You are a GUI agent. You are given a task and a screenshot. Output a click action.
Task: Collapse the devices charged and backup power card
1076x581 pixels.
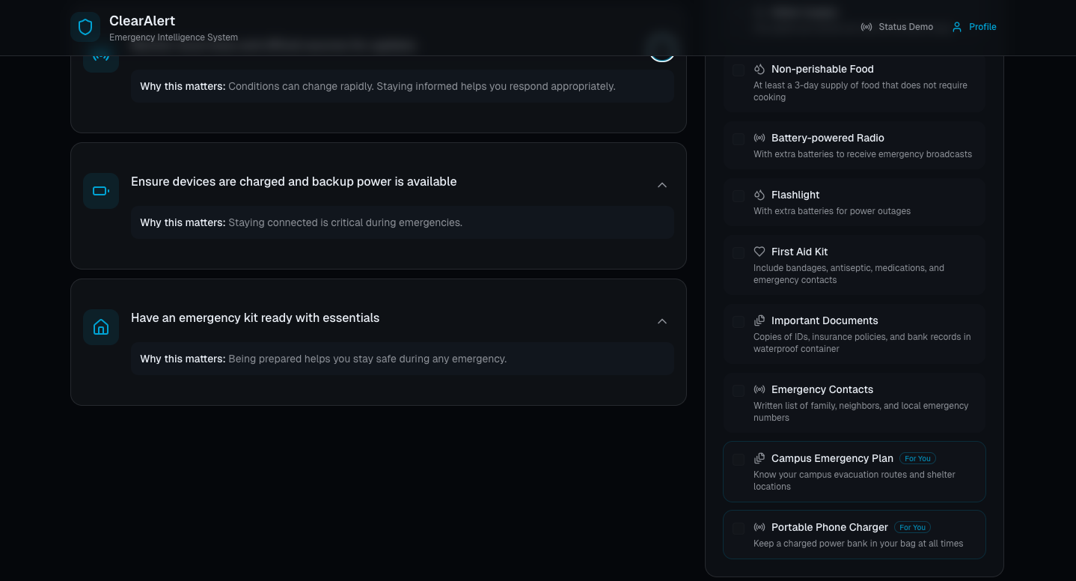pos(662,185)
